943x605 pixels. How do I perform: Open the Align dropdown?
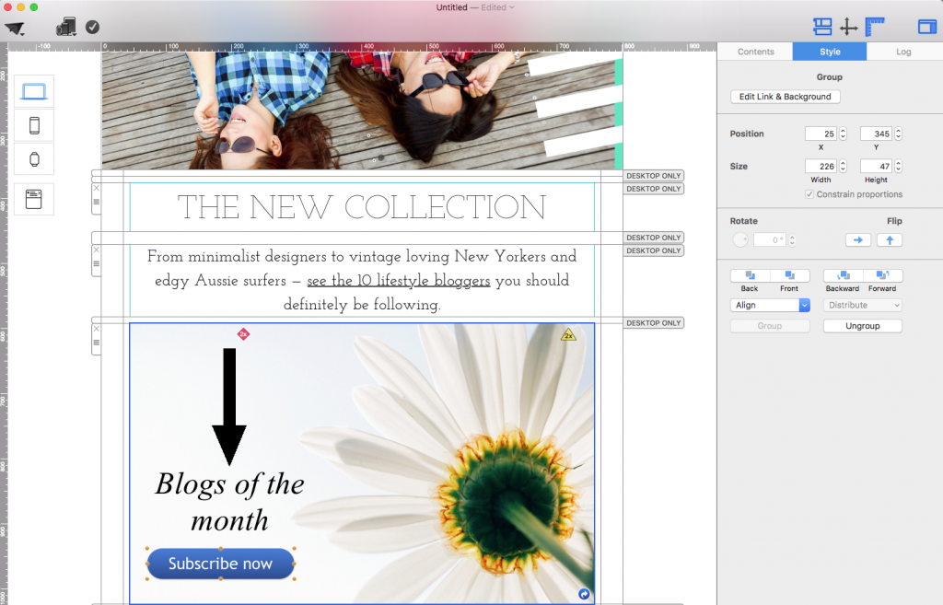coord(770,304)
